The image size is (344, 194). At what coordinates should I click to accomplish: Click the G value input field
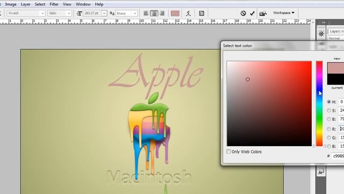click(341, 138)
